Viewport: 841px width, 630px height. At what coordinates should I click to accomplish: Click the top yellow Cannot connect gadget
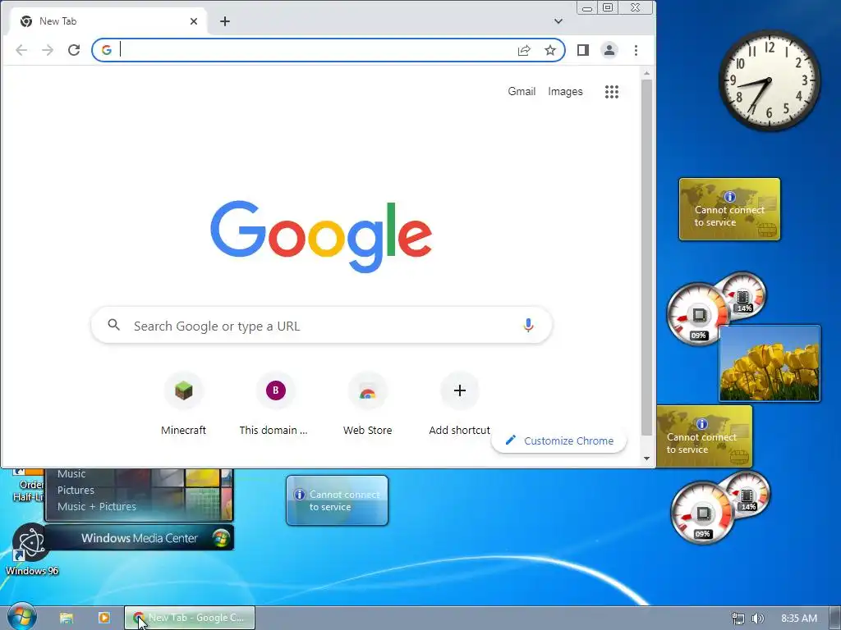click(729, 209)
